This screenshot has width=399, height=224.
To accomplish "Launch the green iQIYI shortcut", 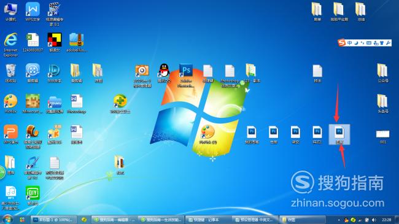I will 33,196.
